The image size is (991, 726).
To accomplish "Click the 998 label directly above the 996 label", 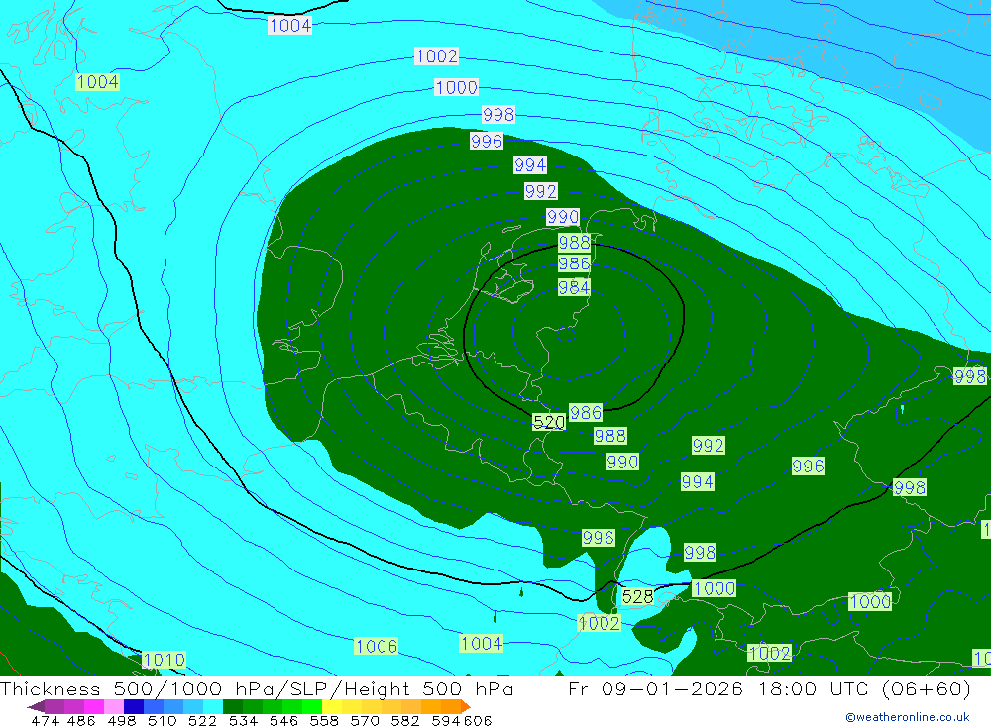I will [x=498, y=114].
